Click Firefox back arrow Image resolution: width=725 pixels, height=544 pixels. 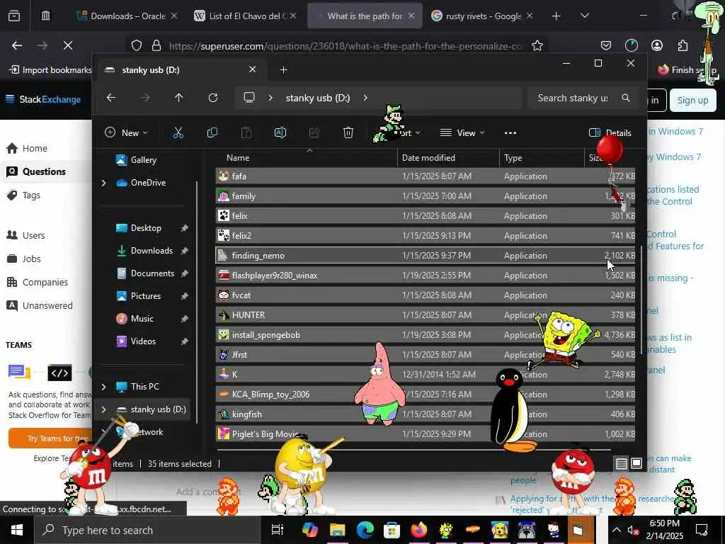17,45
